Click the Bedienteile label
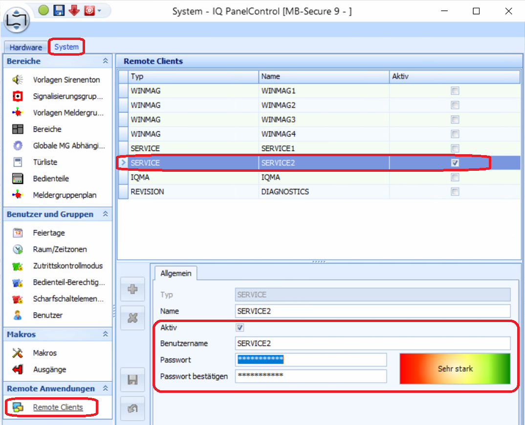 point(51,179)
